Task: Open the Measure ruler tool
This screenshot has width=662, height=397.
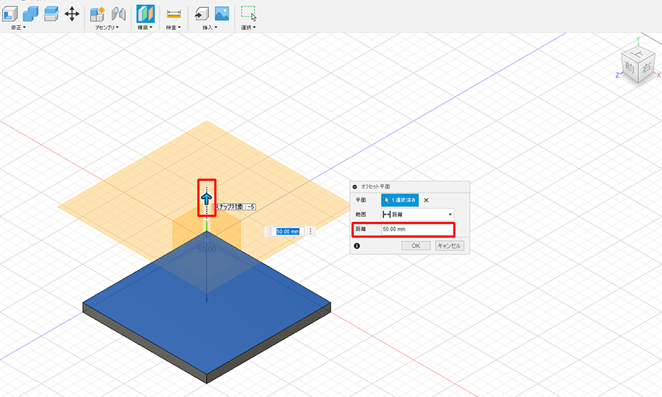Action: [x=174, y=13]
